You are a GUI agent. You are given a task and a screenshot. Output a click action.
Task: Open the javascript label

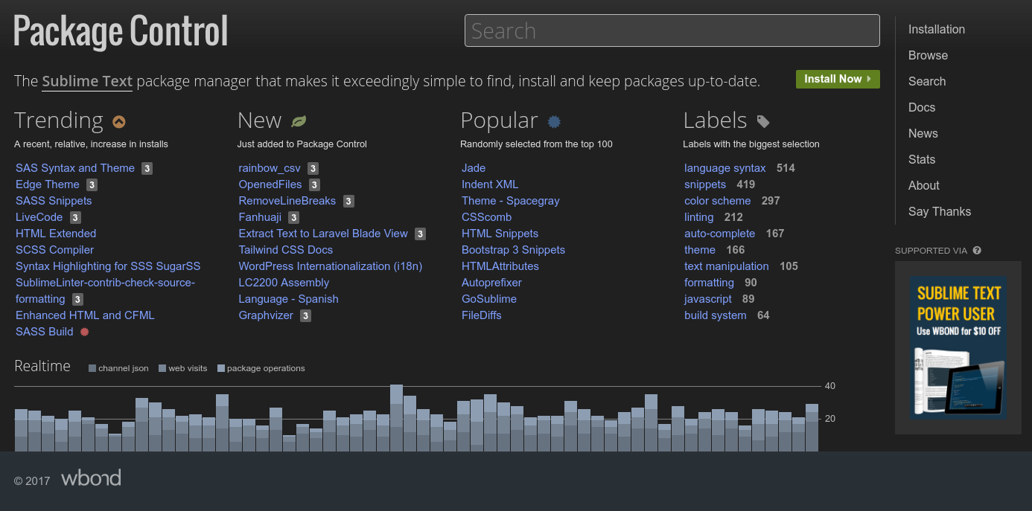(x=708, y=299)
